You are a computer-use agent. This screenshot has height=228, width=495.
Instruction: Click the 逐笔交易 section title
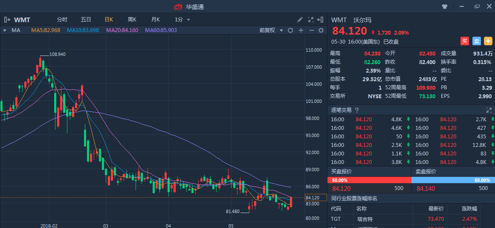pos(341,110)
